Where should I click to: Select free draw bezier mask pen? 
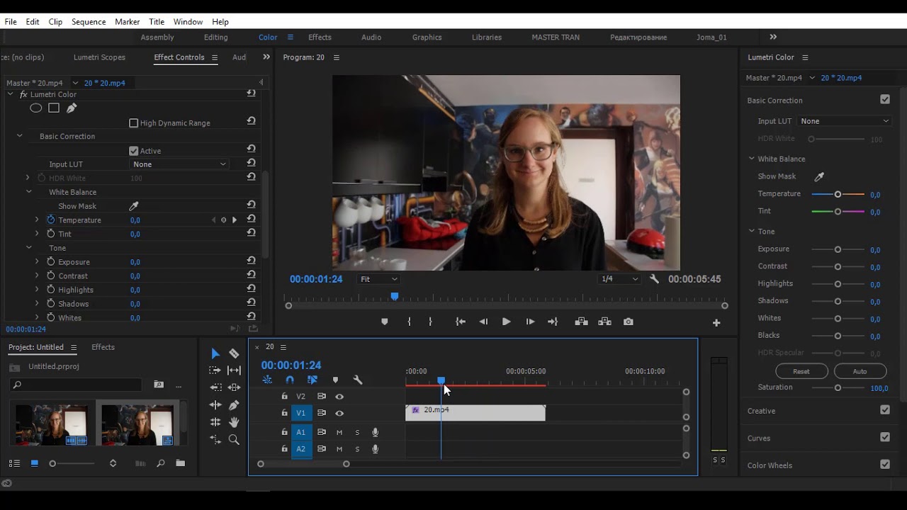click(72, 108)
